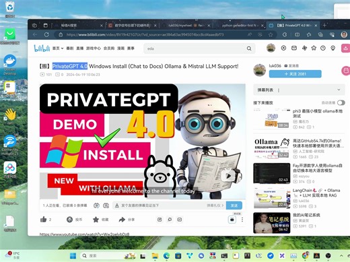
Task: Click the Edge split screen icon
Action: tap(297, 34)
